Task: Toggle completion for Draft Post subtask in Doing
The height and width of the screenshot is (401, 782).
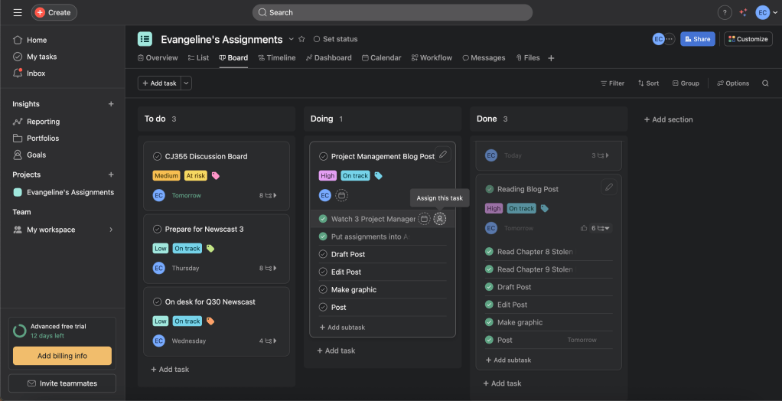Action: coord(323,254)
